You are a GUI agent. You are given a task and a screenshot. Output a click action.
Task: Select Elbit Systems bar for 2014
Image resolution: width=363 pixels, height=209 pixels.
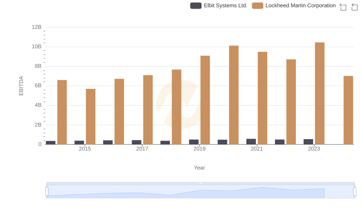click(x=51, y=143)
